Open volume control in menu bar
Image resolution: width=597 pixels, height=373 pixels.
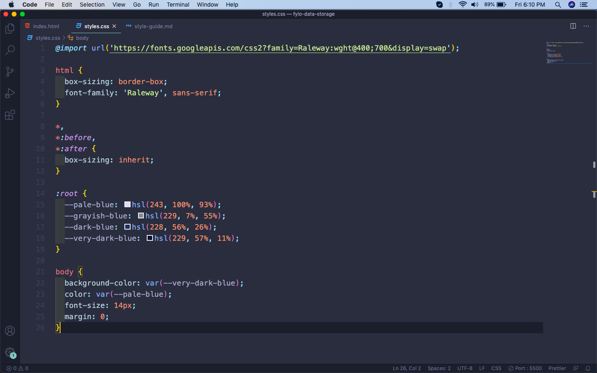click(475, 5)
